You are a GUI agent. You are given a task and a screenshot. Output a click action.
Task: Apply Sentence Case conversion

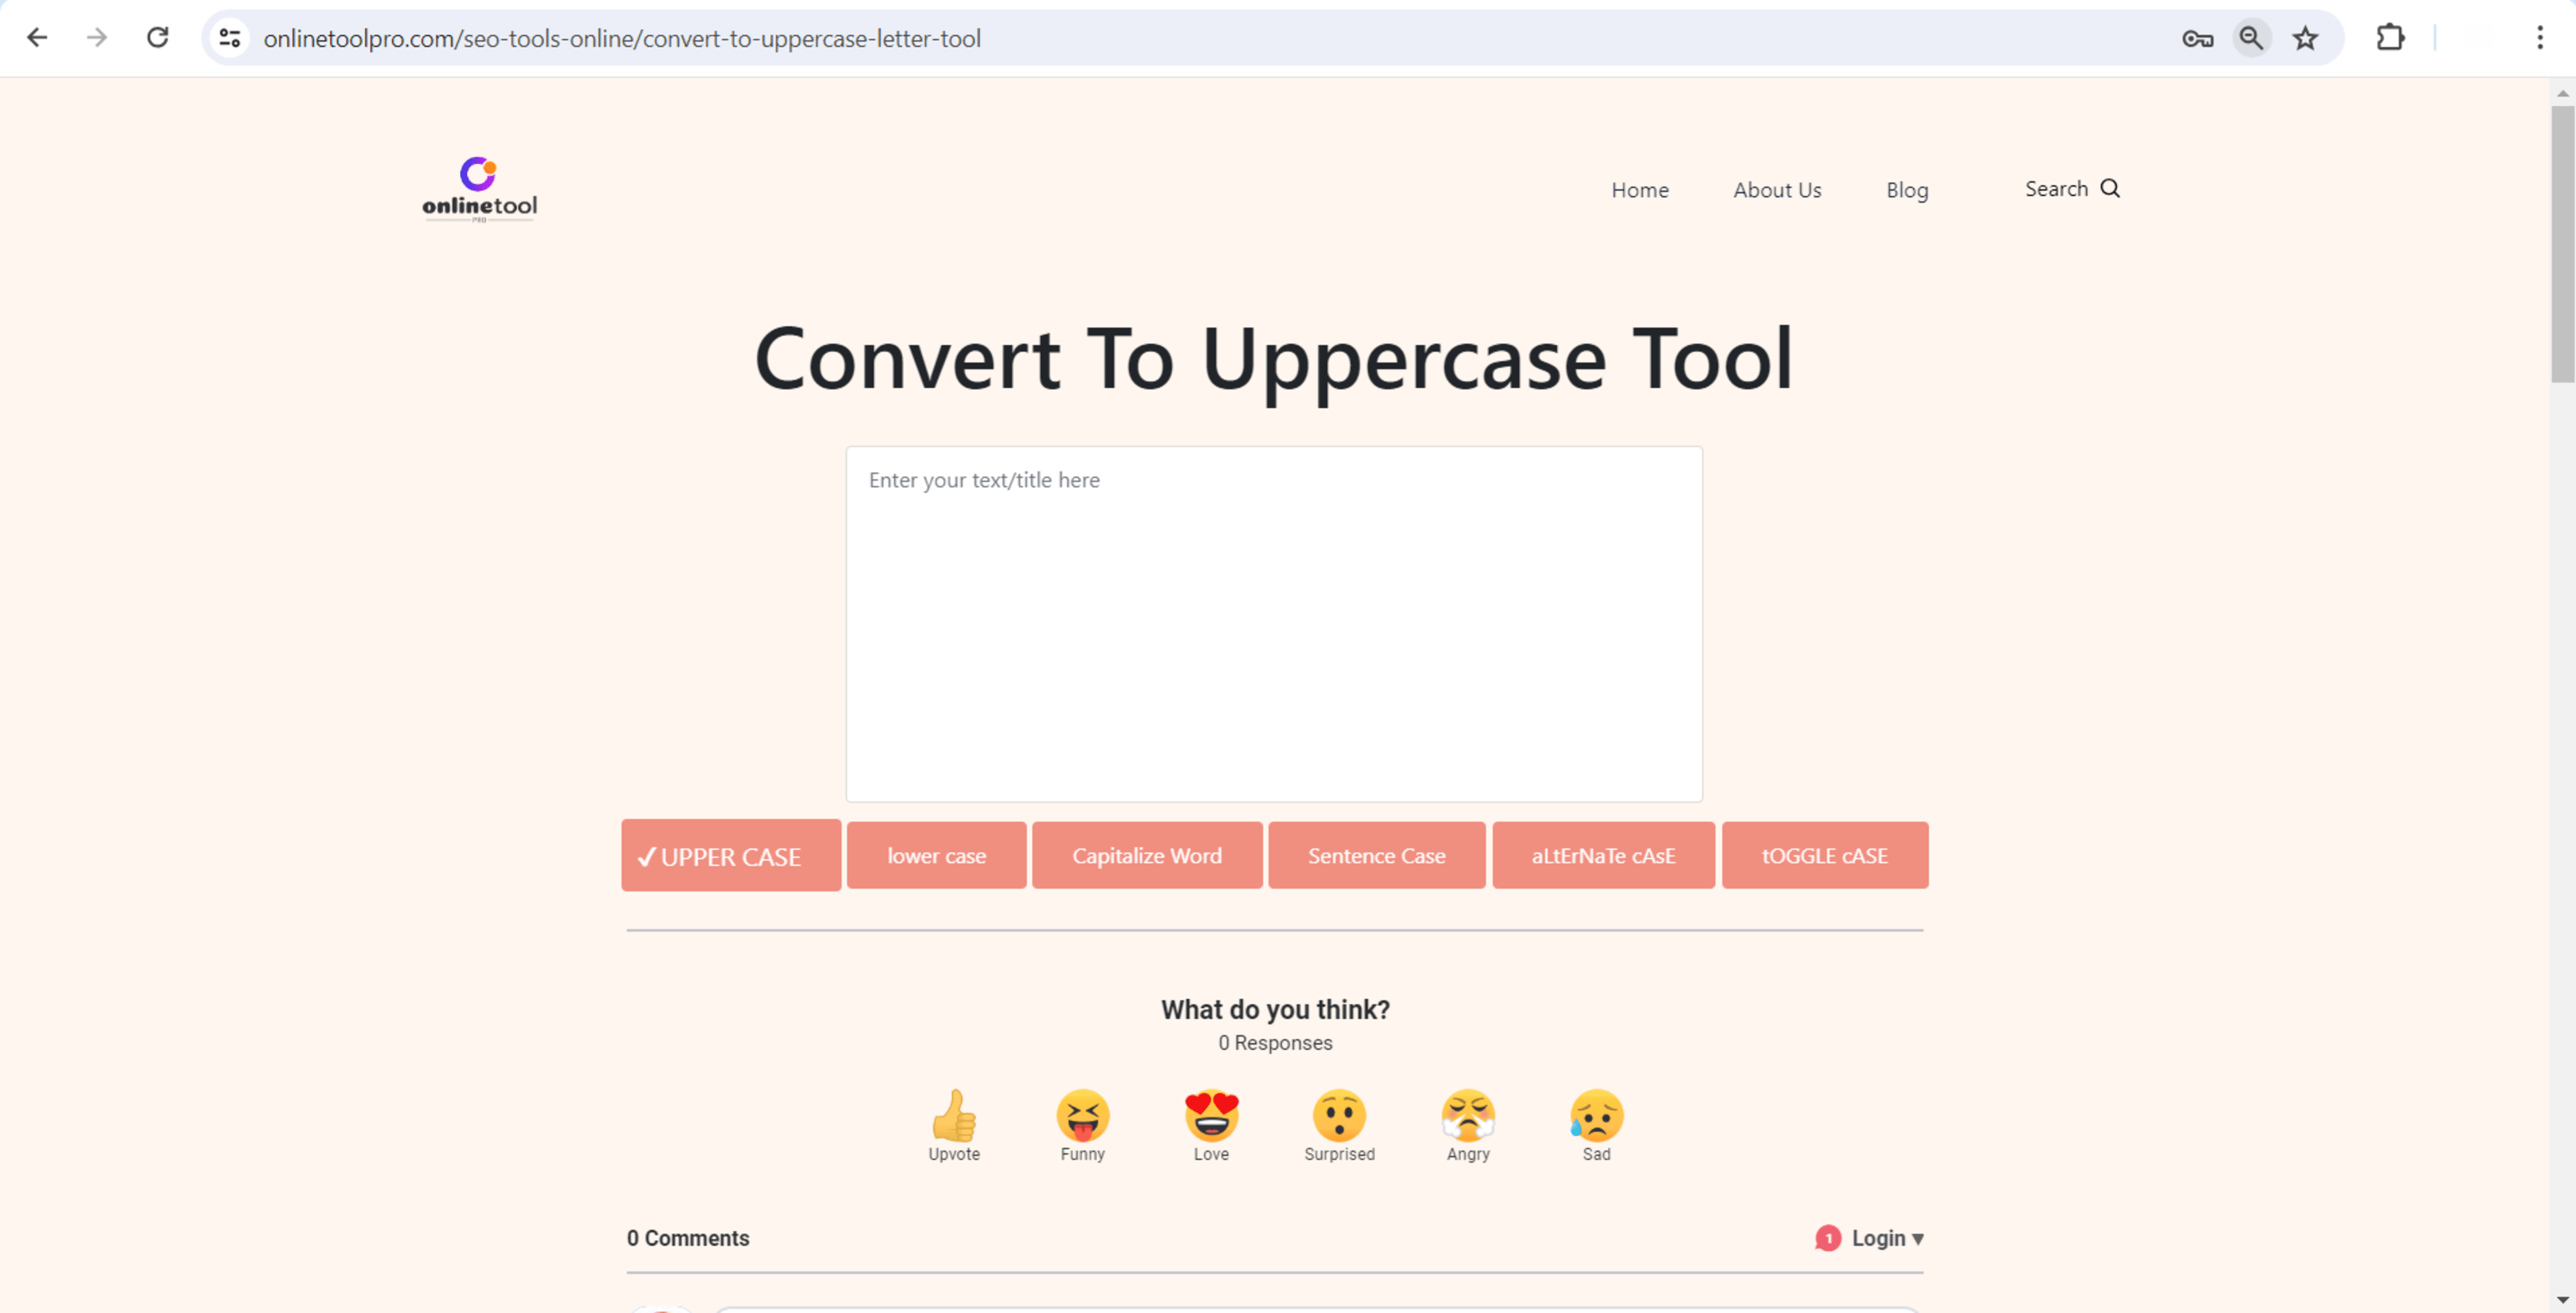(1376, 855)
